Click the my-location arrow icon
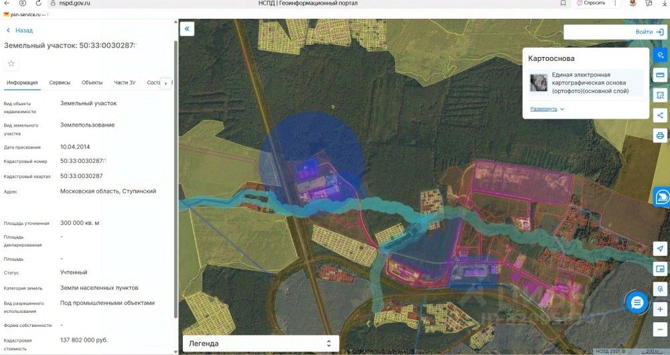Viewport: 670px width, 355px height. tap(660, 248)
